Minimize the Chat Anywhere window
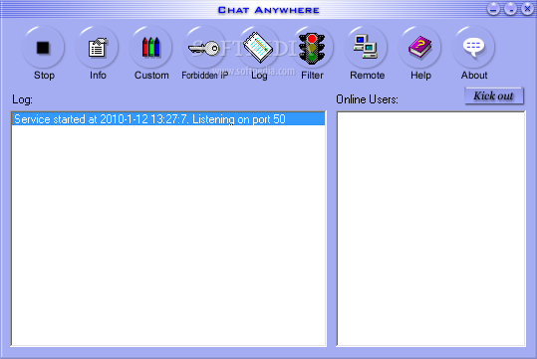Screen dimensions: 537x359 click(x=493, y=9)
